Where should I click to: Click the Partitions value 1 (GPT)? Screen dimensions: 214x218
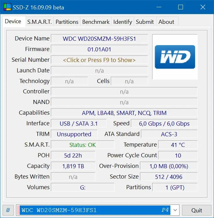[x=175, y=187]
